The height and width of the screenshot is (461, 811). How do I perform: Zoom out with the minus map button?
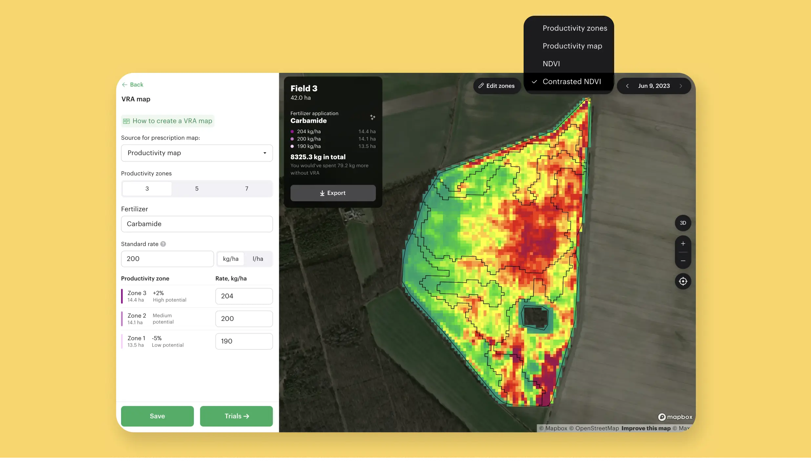coord(683,261)
